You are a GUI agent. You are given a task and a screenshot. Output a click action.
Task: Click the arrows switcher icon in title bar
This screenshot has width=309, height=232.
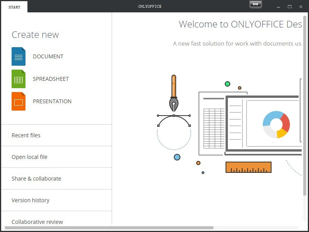pyautogui.click(x=255, y=4)
